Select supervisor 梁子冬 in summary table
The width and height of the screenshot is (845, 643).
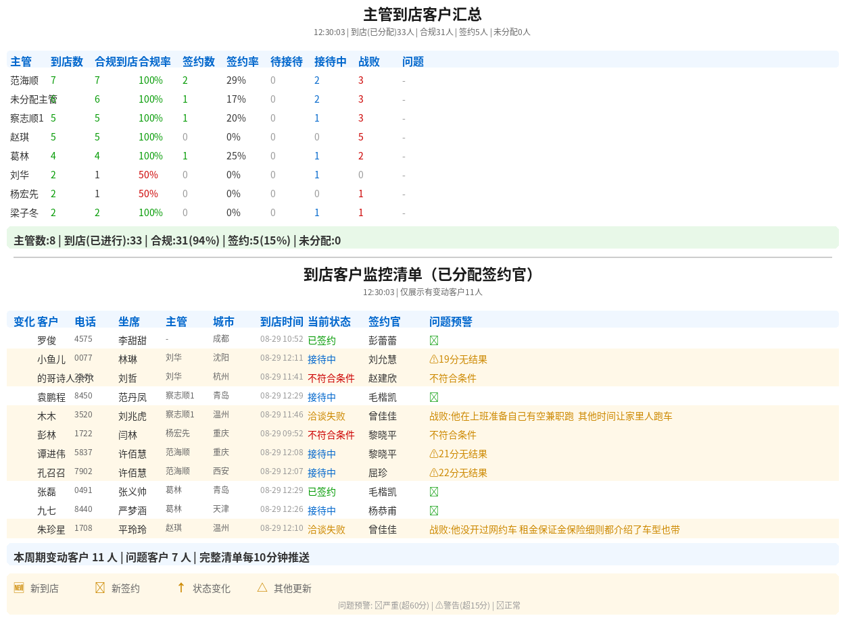24,213
